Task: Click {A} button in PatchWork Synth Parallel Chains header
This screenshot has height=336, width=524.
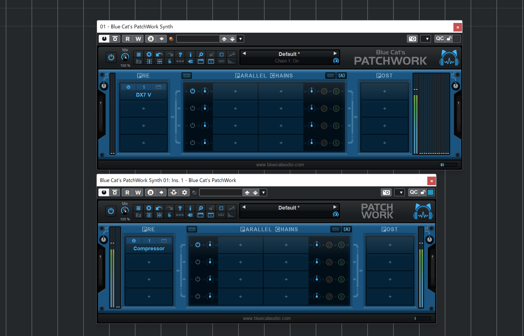Action: [x=341, y=76]
